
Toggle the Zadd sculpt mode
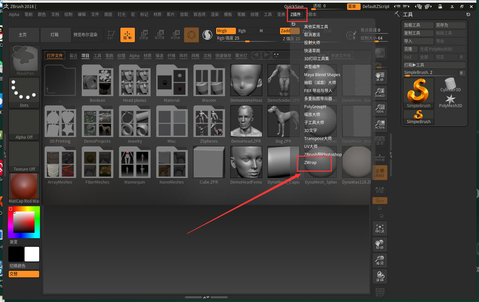[290, 31]
